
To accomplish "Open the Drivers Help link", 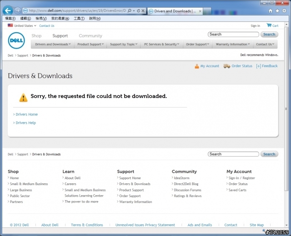I will click(25, 123).
